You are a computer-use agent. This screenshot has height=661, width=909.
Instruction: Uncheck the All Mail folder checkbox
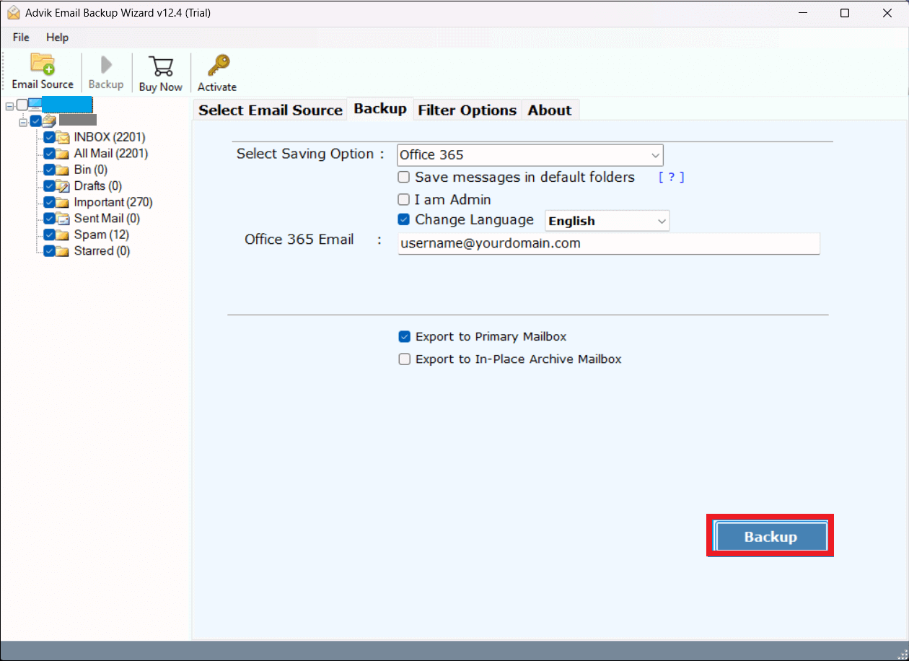point(49,154)
